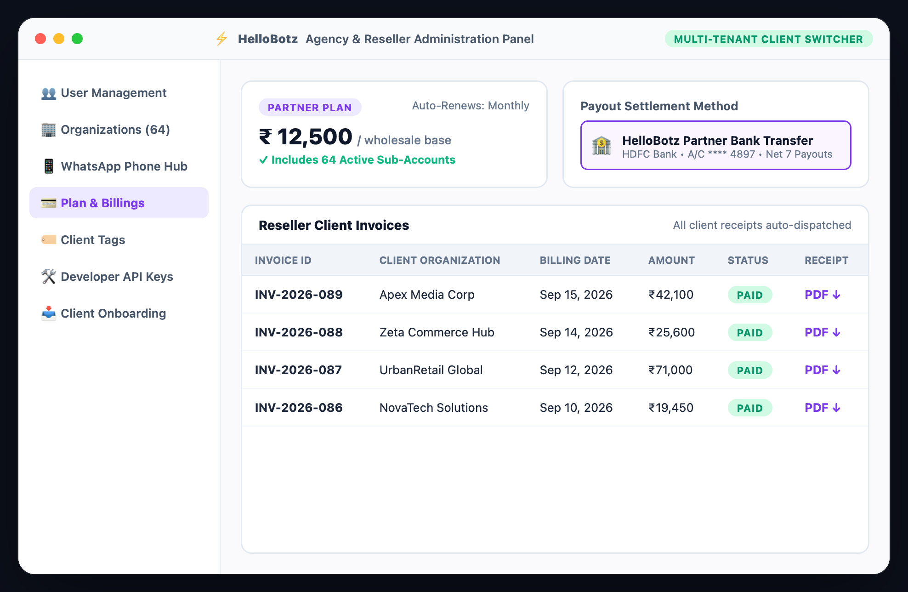Click the Client Tags label icon

[48, 240]
